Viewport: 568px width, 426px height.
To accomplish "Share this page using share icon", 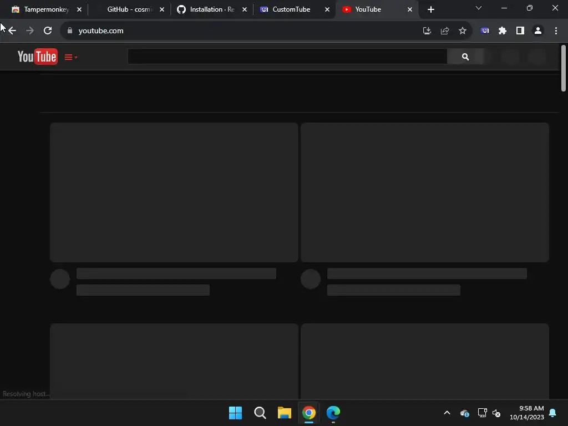I will point(445,31).
